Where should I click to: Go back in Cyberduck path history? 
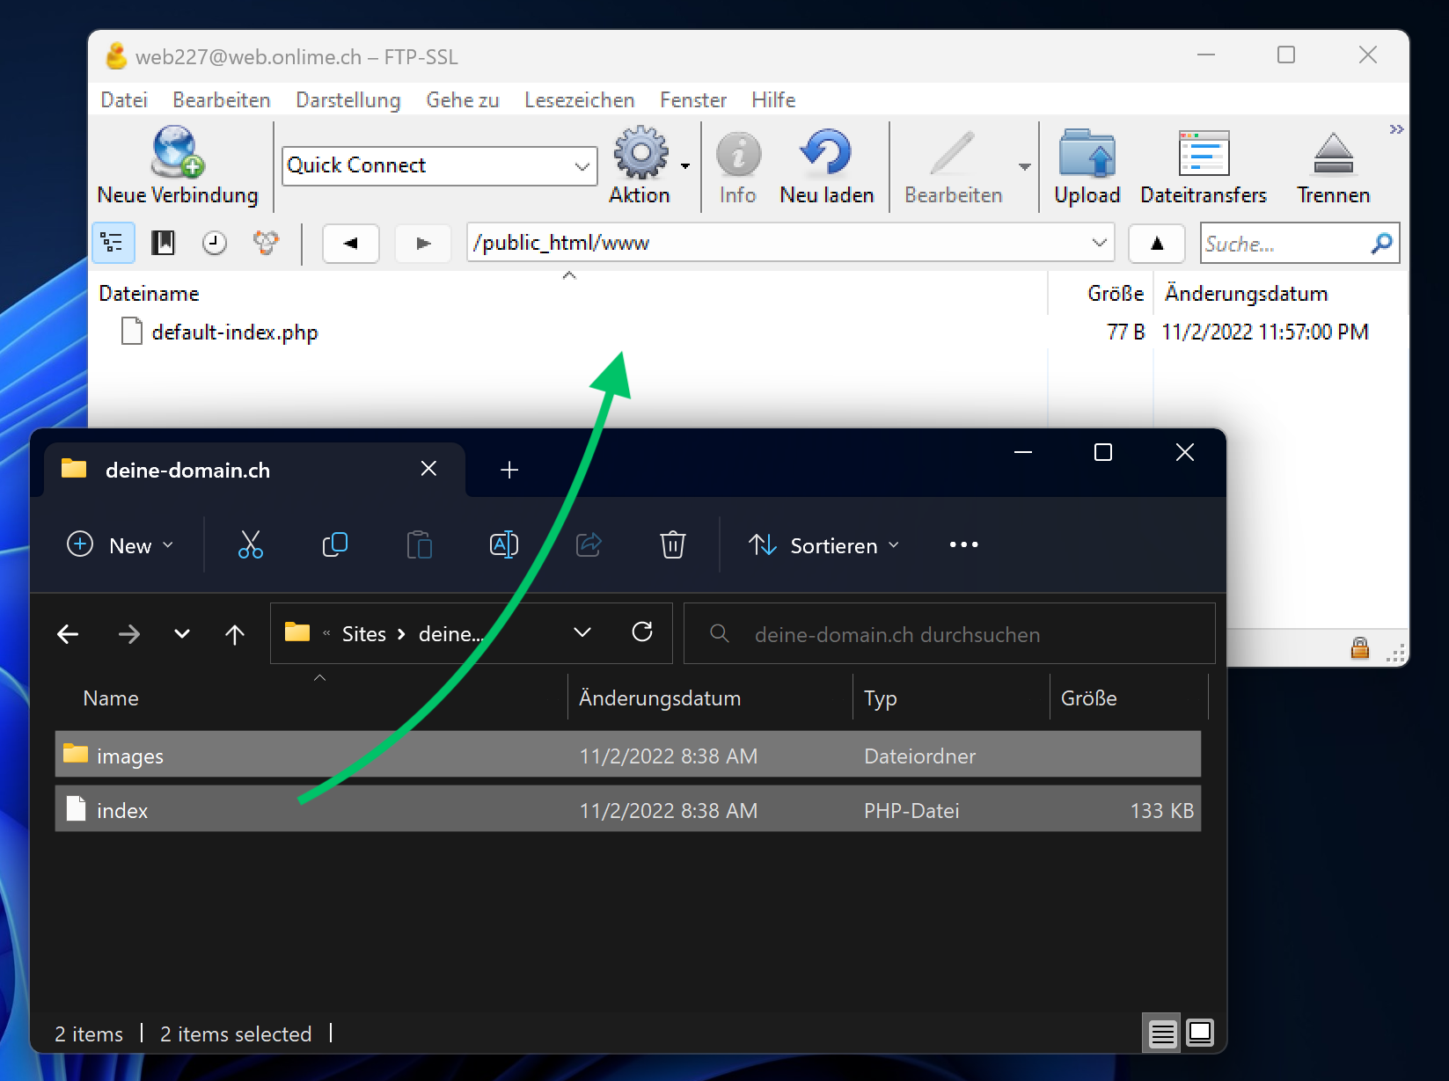pyautogui.click(x=351, y=244)
